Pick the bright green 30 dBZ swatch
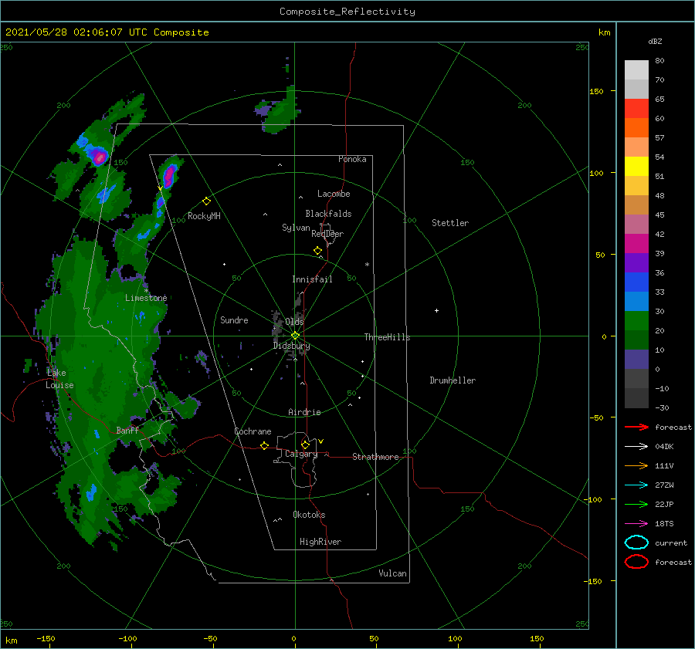Image resolution: width=695 pixels, height=649 pixels. point(636,321)
